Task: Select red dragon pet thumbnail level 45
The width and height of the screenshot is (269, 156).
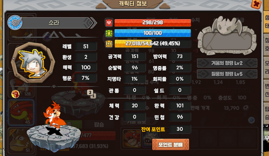Action: [x=21, y=112]
